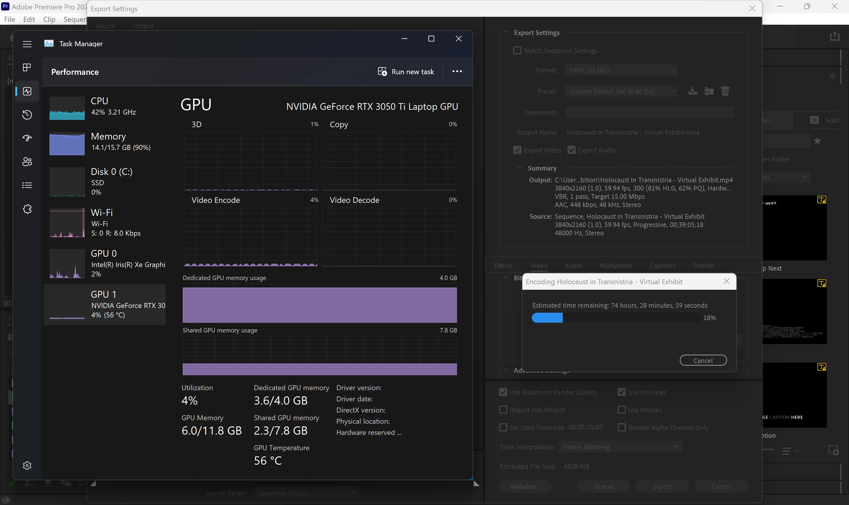The width and height of the screenshot is (849, 505).
Task: Toggle the Export Audio checkbox
Action: tap(571, 150)
